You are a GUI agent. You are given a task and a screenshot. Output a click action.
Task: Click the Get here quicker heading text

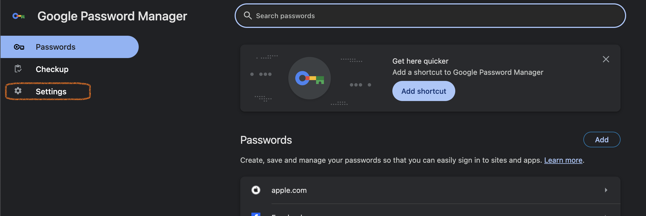(420, 61)
